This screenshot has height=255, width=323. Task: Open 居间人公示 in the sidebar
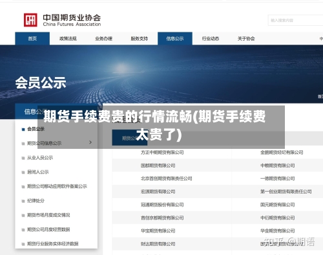tap(37, 172)
